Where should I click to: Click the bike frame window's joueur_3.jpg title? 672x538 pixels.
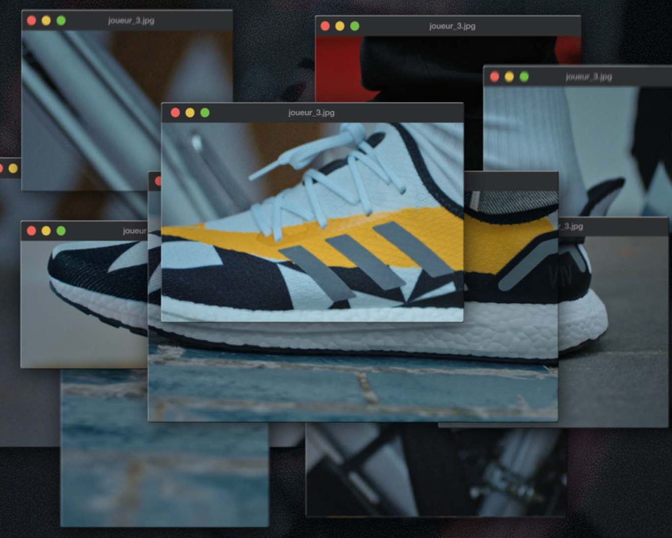(x=131, y=20)
